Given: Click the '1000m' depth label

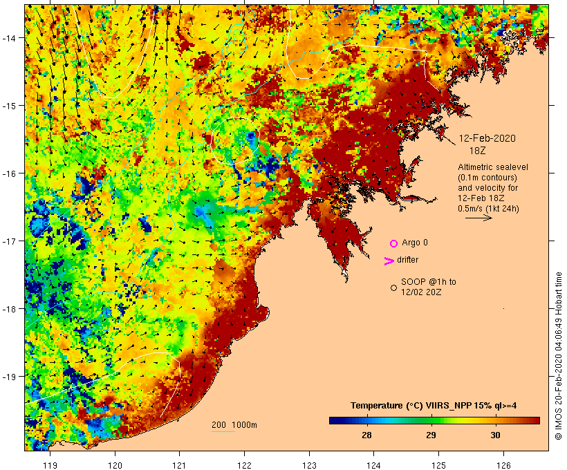Looking at the screenshot, I should tap(245, 425).
